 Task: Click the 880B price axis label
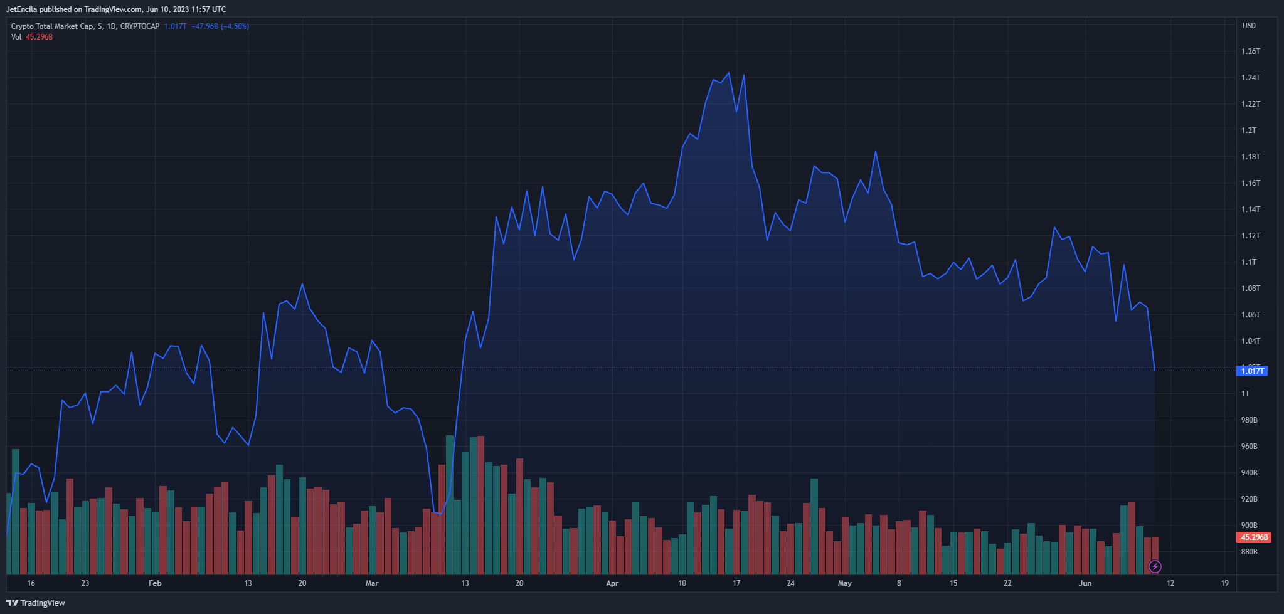pos(1250,552)
